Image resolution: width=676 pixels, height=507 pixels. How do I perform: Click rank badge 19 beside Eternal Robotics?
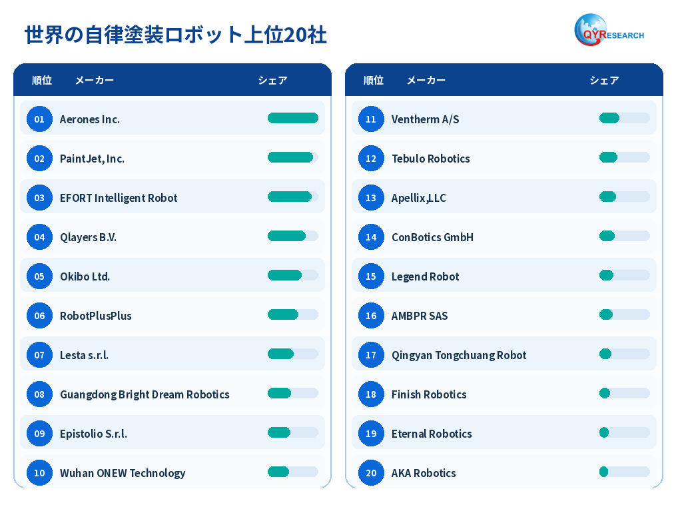pos(371,433)
